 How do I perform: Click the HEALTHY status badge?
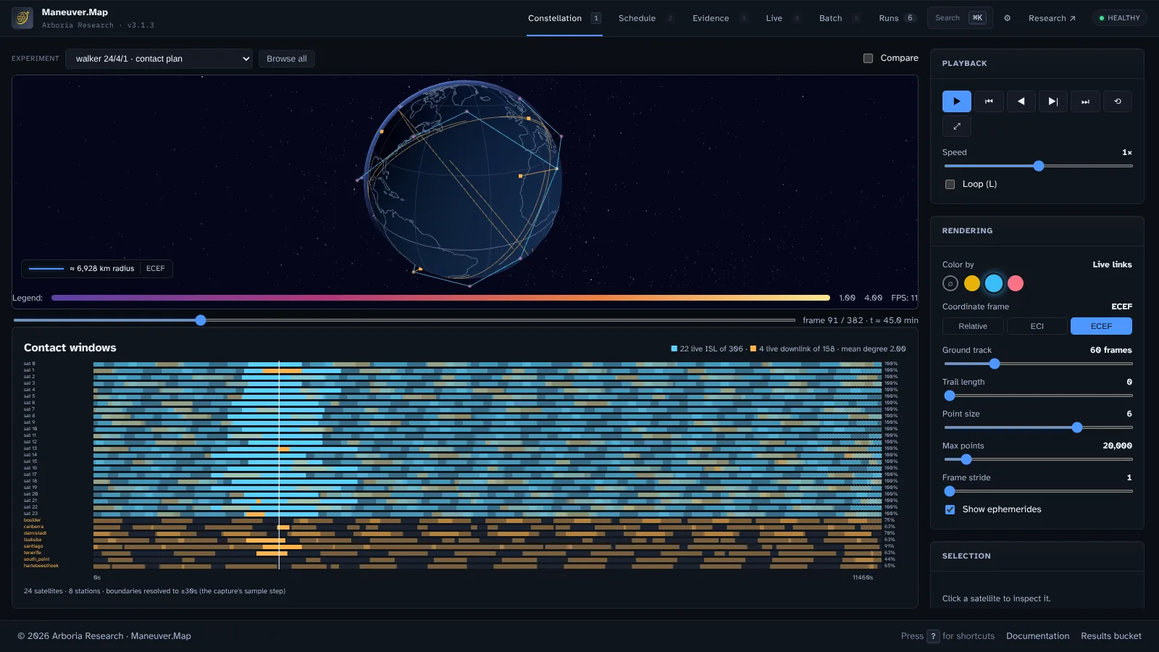click(1119, 18)
